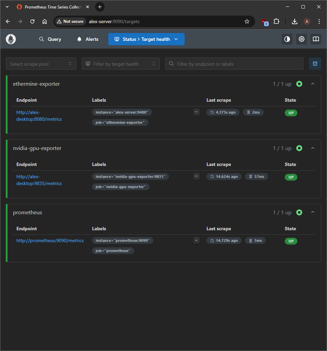Click the UP state badge for prometheus
This screenshot has width=327, height=351.
(291, 241)
